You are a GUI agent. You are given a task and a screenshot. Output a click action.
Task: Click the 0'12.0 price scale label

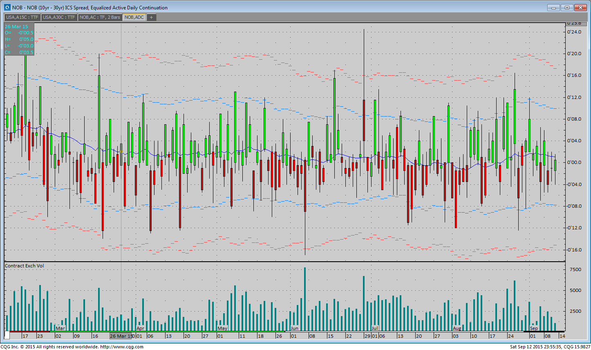point(574,97)
